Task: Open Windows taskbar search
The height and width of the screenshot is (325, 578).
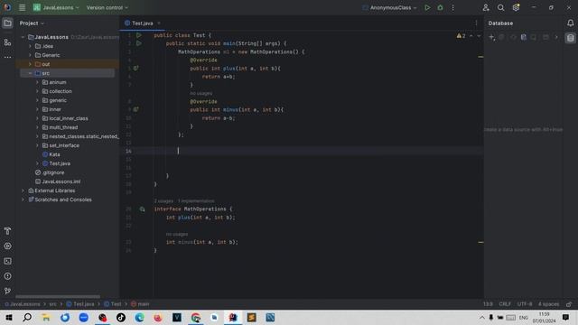Action: pyautogui.click(x=27, y=318)
